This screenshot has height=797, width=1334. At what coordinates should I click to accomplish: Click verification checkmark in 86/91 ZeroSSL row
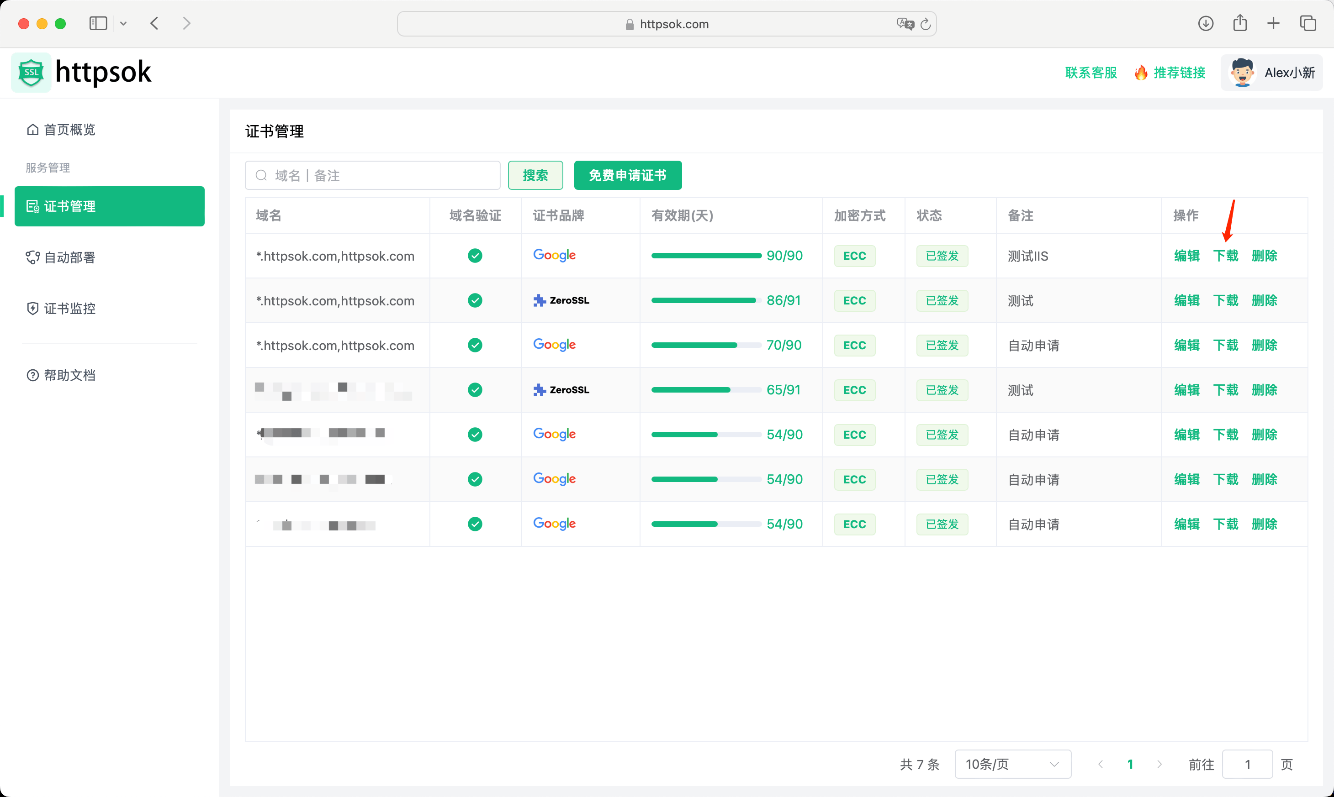pyautogui.click(x=475, y=300)
